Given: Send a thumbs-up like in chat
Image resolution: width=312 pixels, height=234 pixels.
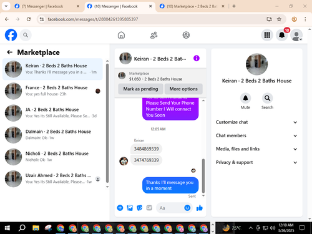Looking at the screenshot, I should [200, 208].
